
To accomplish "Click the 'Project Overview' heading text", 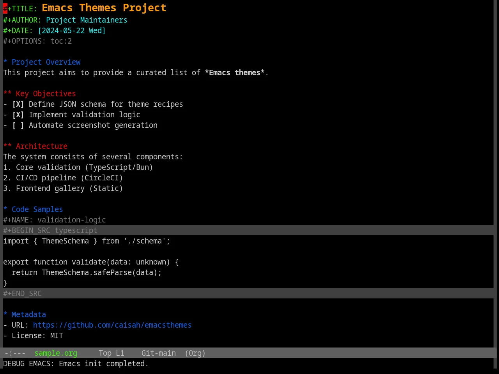I will 46,62.
